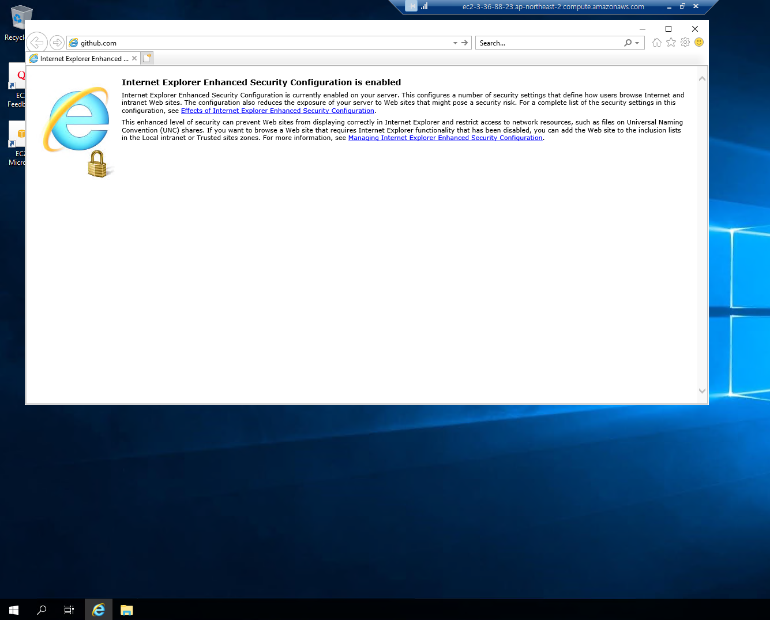Image resolution: width=770 pixels, height=620 pixels.
Task: Click the scrollbar down arrow on the page
Action: point(702,391)
